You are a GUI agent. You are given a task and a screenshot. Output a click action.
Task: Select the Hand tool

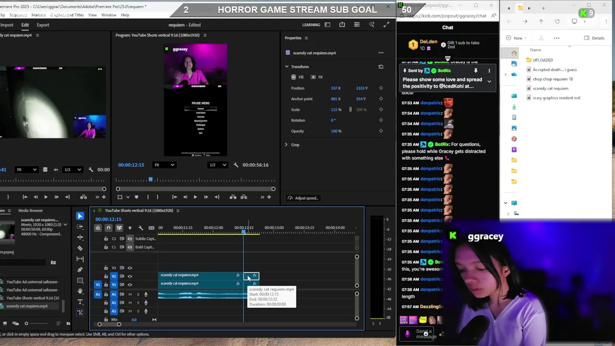[80, 291]
